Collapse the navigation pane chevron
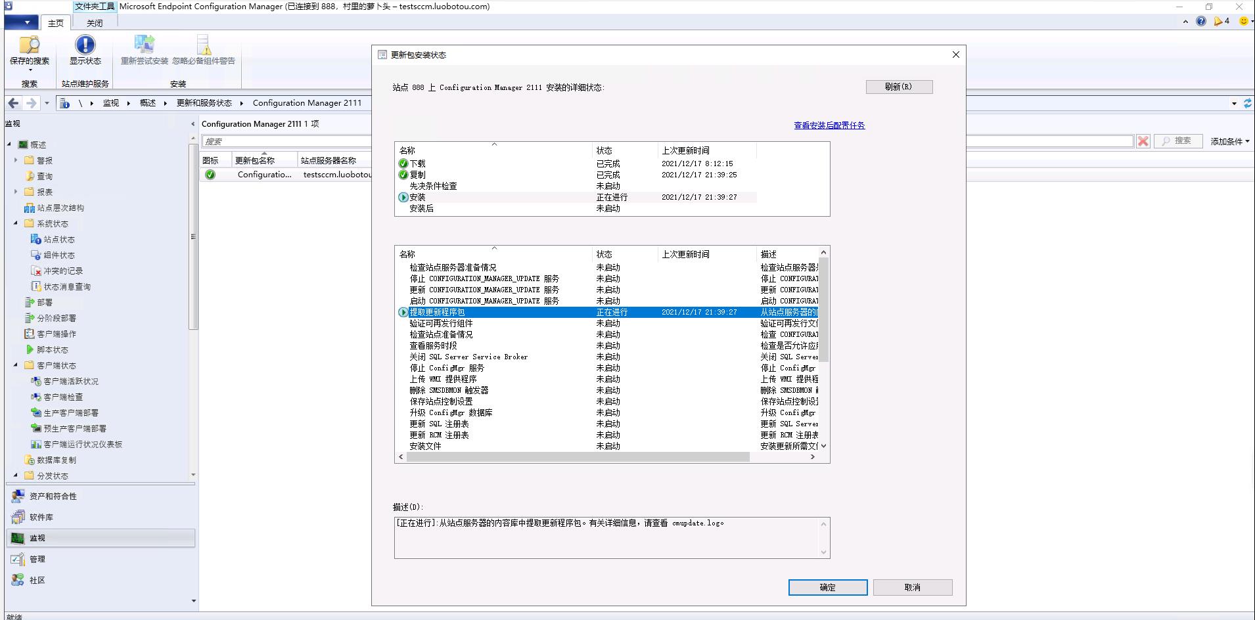The width and height of the screenshot is (1255, 620). point(193,123)
